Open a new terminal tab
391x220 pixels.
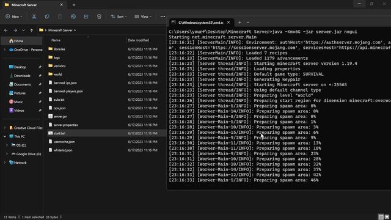(x=239, y=23)
